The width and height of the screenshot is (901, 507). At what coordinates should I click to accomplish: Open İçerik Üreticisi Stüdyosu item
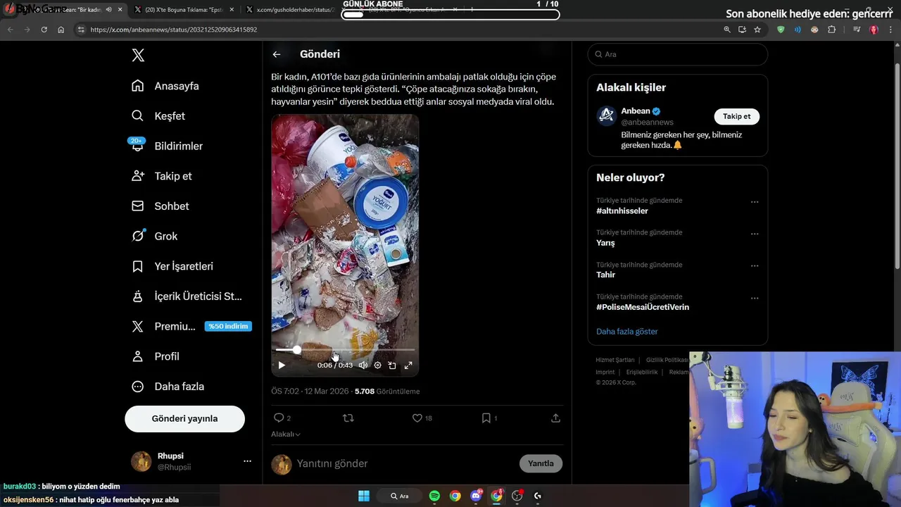coord(187,296)
